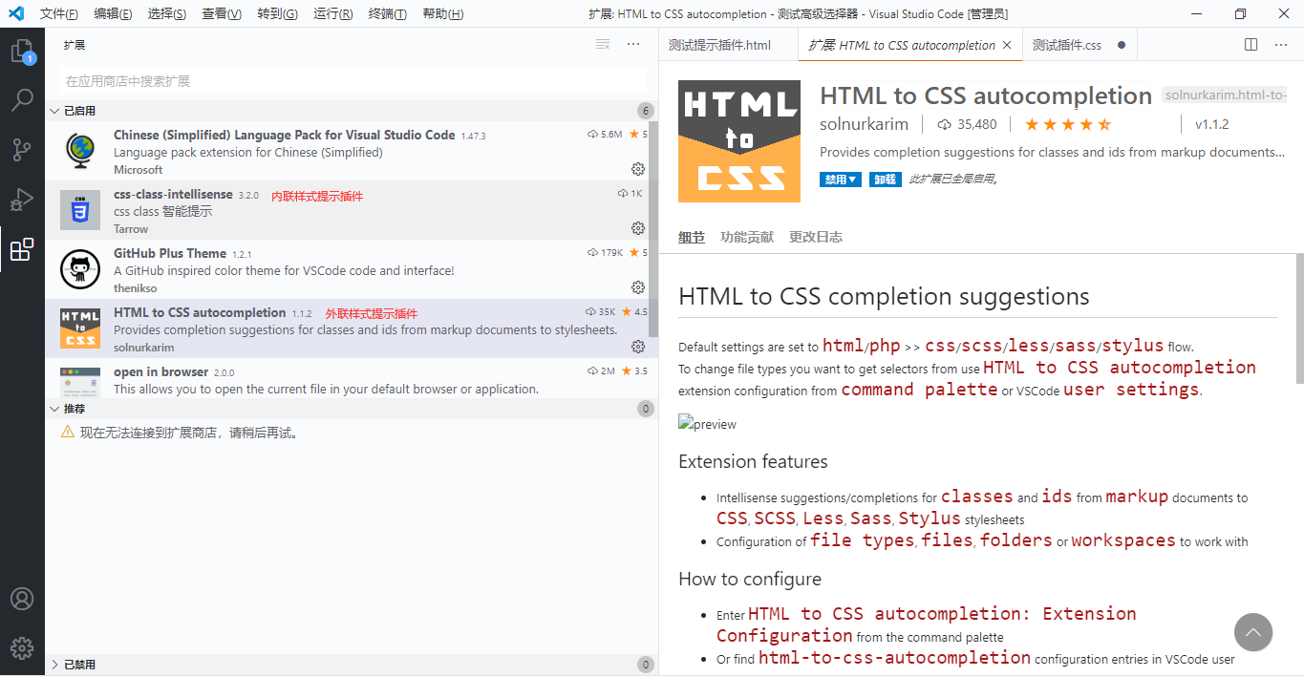Select the 扩展: HTML to CSS autocompletion tab

click(910, 45)
